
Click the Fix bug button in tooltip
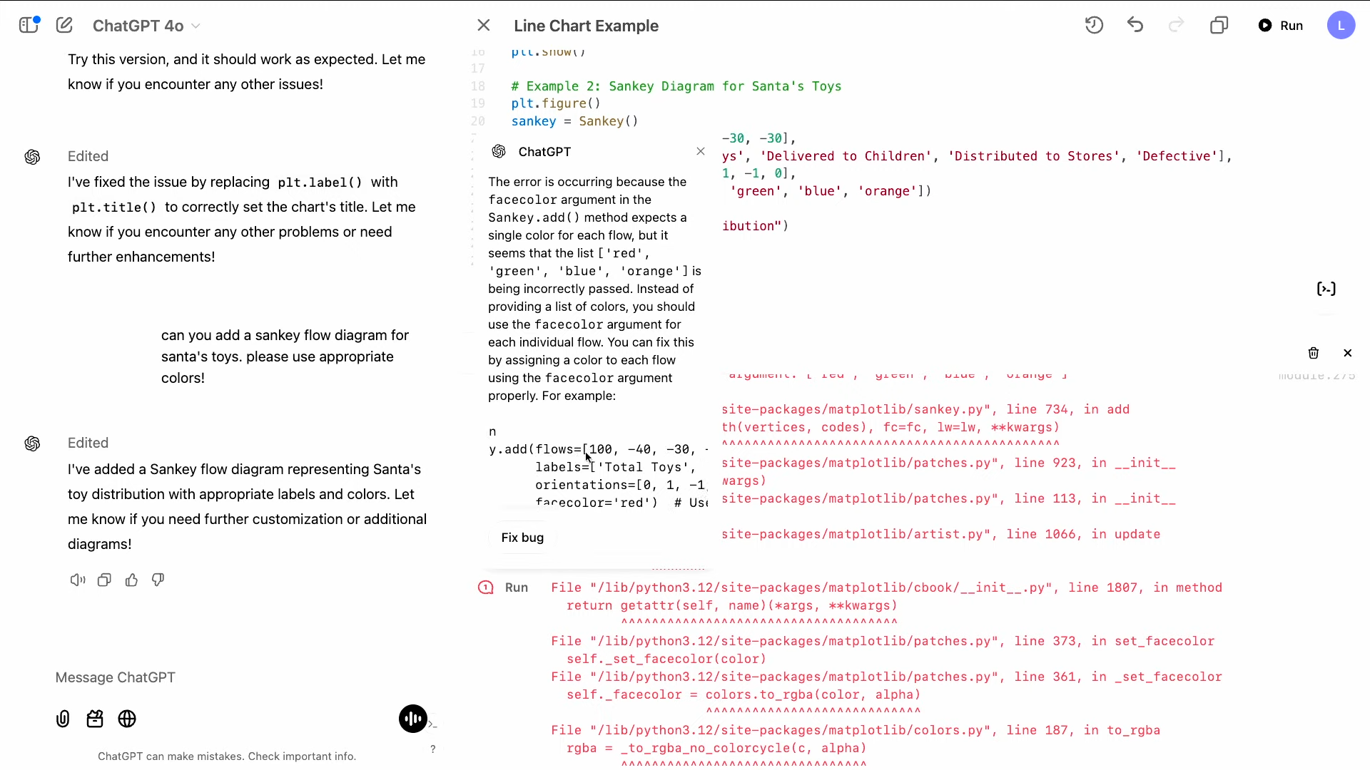523,538
